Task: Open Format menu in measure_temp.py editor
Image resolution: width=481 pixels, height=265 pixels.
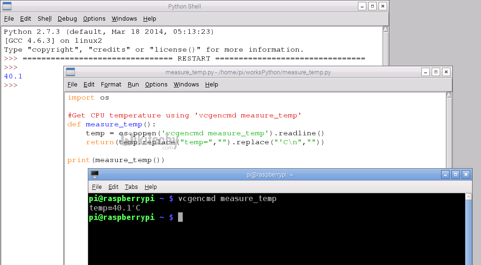Action: pos(111,85)
